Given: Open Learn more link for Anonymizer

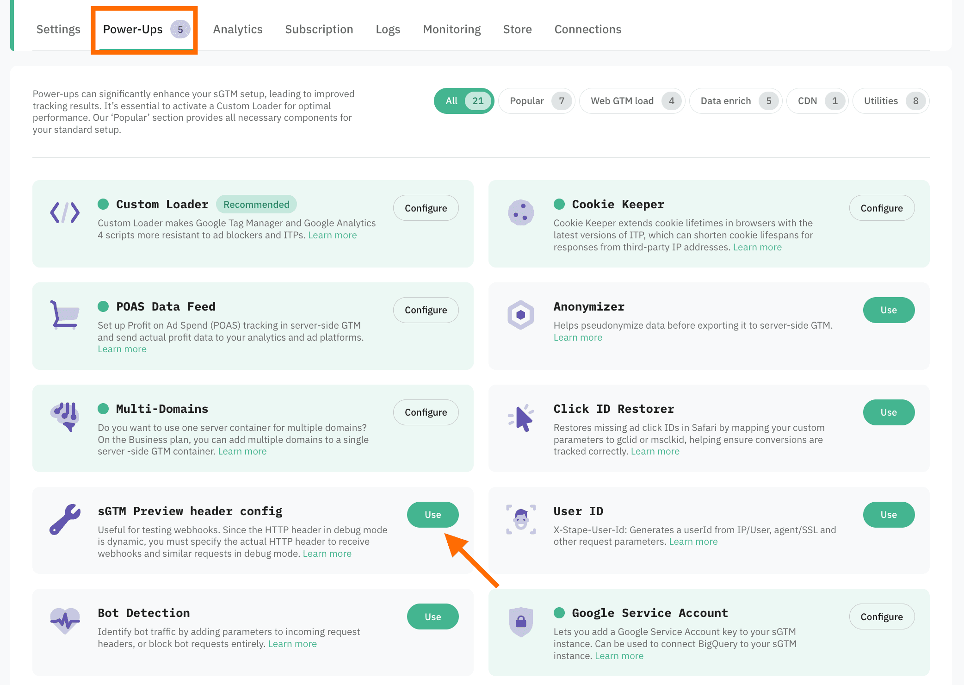Looking at the screenshot, I should (x=578, y=337).
